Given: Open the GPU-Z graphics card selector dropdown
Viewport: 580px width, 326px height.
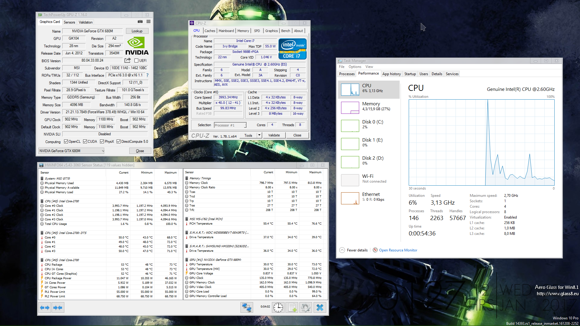Looking at the screenshot, I should (71, 151).
